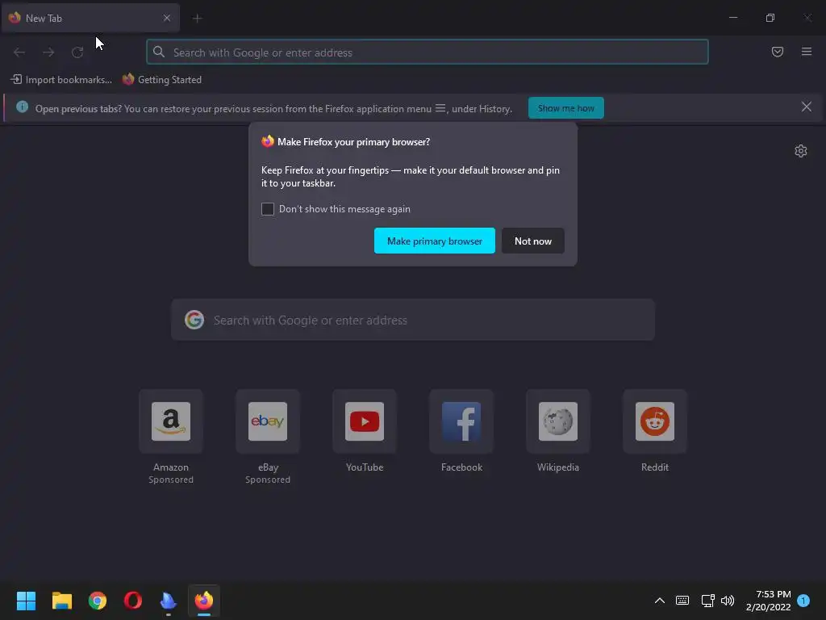Viewport: 826px width, 620px height.
Task: Open the Windows Start menu
Action: click(x=26, y=601)
